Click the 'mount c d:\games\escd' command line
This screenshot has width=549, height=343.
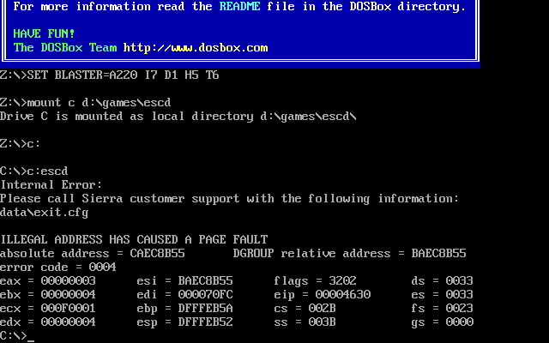click(86, 103)
